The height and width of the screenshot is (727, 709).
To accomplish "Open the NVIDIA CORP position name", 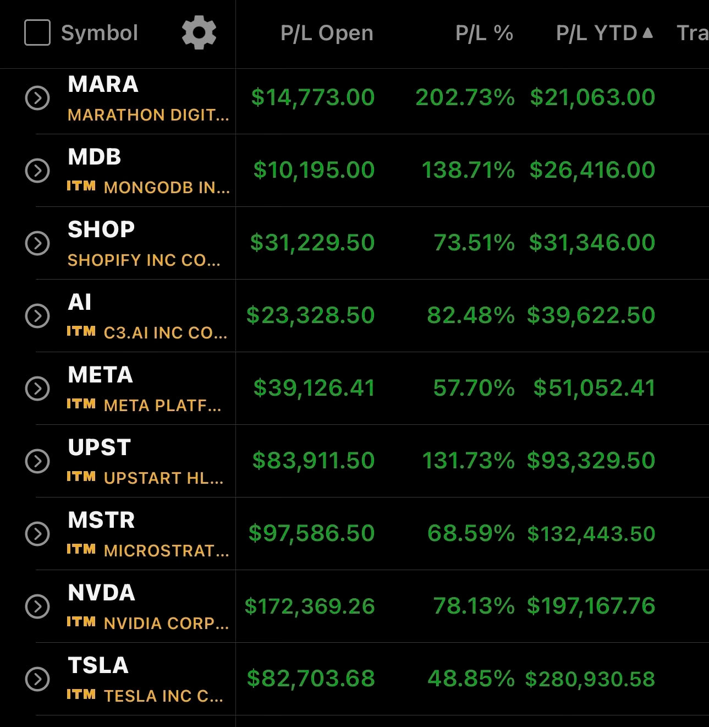I will tap(166, 623).
